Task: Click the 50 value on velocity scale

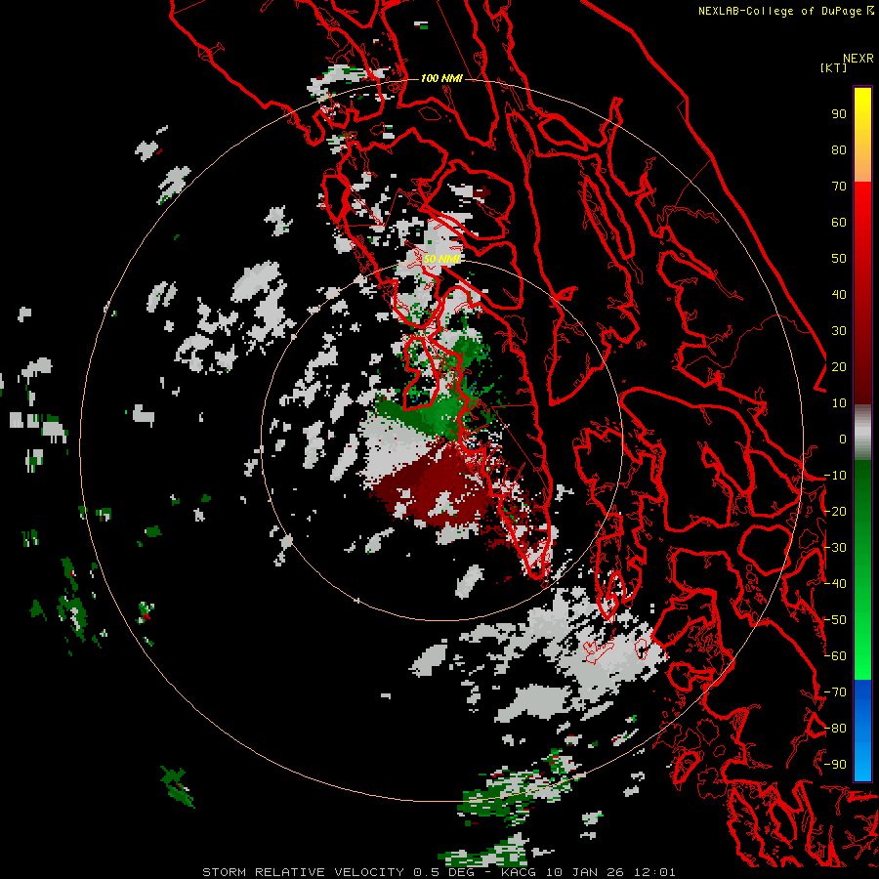Action: 839,259
